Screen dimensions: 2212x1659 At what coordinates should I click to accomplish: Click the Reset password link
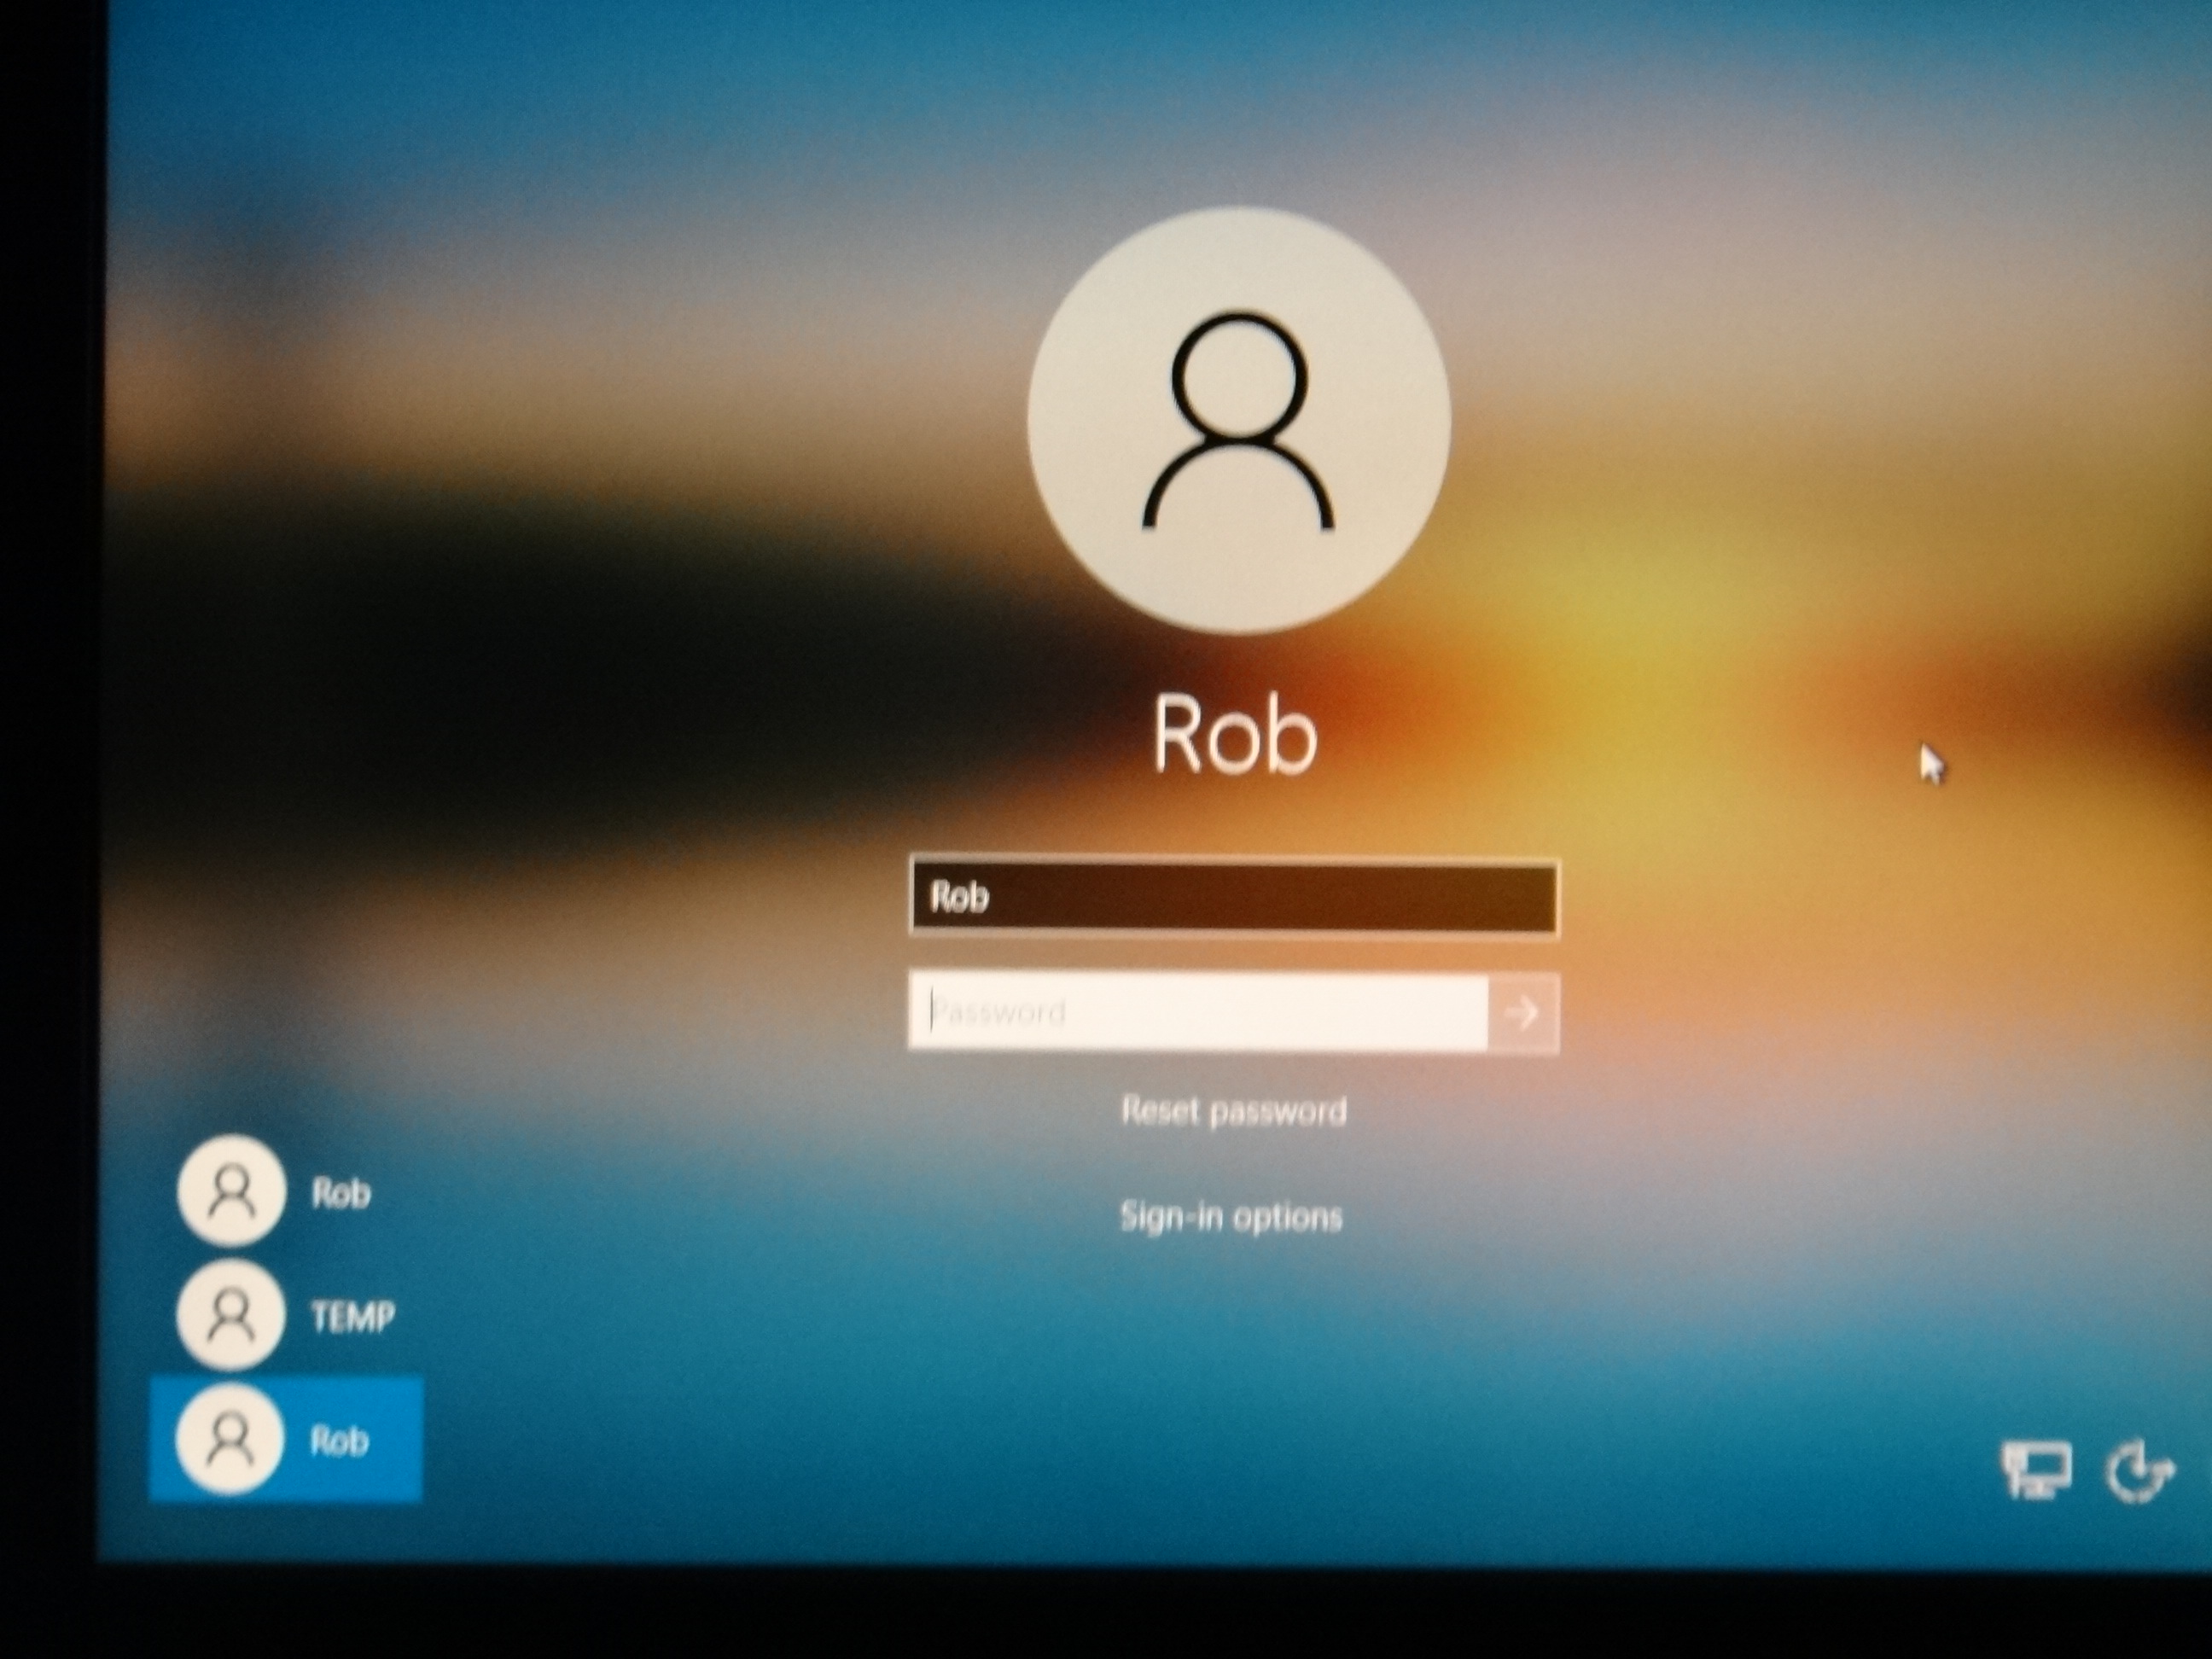coord(1234,1111)
